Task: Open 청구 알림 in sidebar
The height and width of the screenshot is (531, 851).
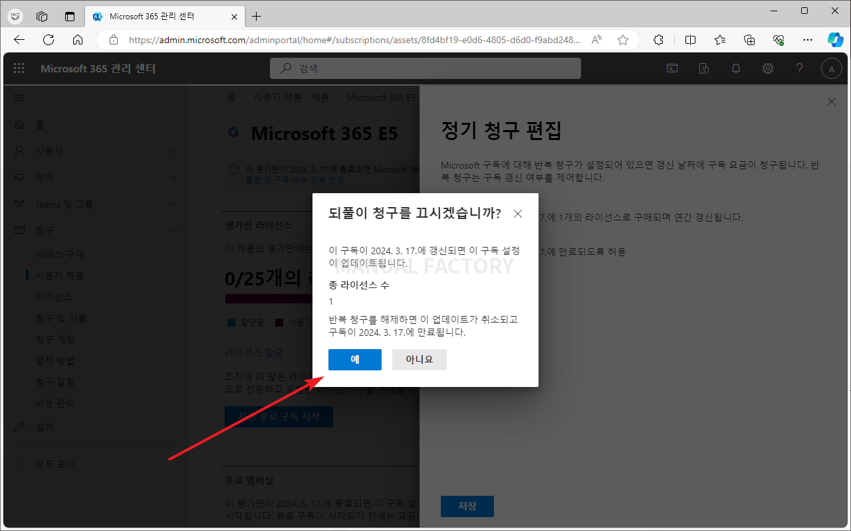Action: pyautogui.click(x=55, y=382)
